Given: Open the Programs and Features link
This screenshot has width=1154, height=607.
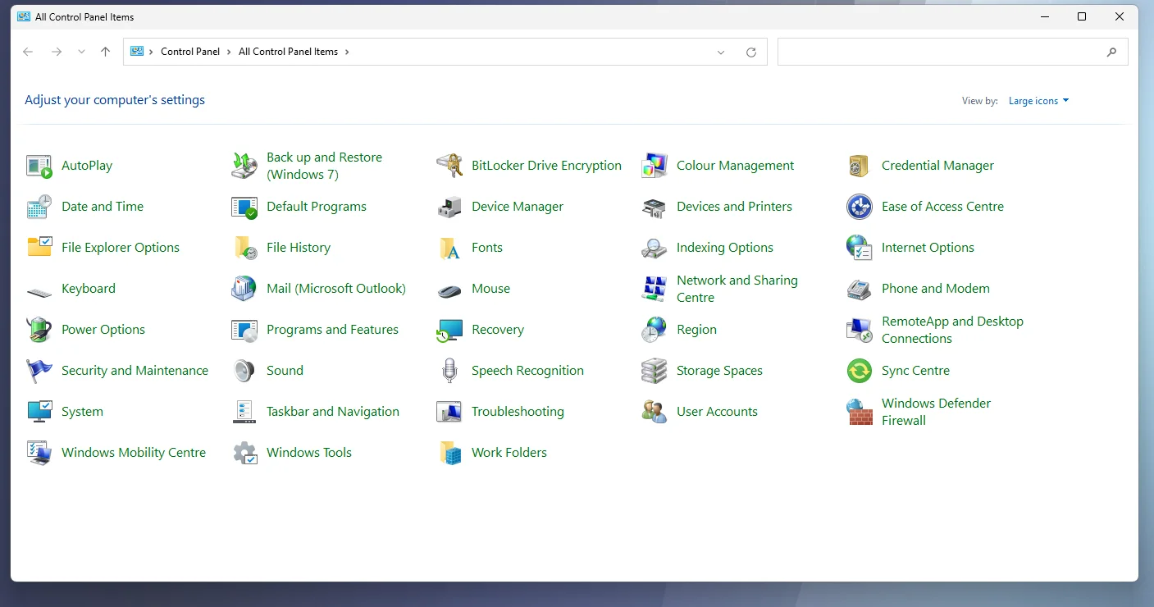Looking at the screenshot, I should point(332,330).
